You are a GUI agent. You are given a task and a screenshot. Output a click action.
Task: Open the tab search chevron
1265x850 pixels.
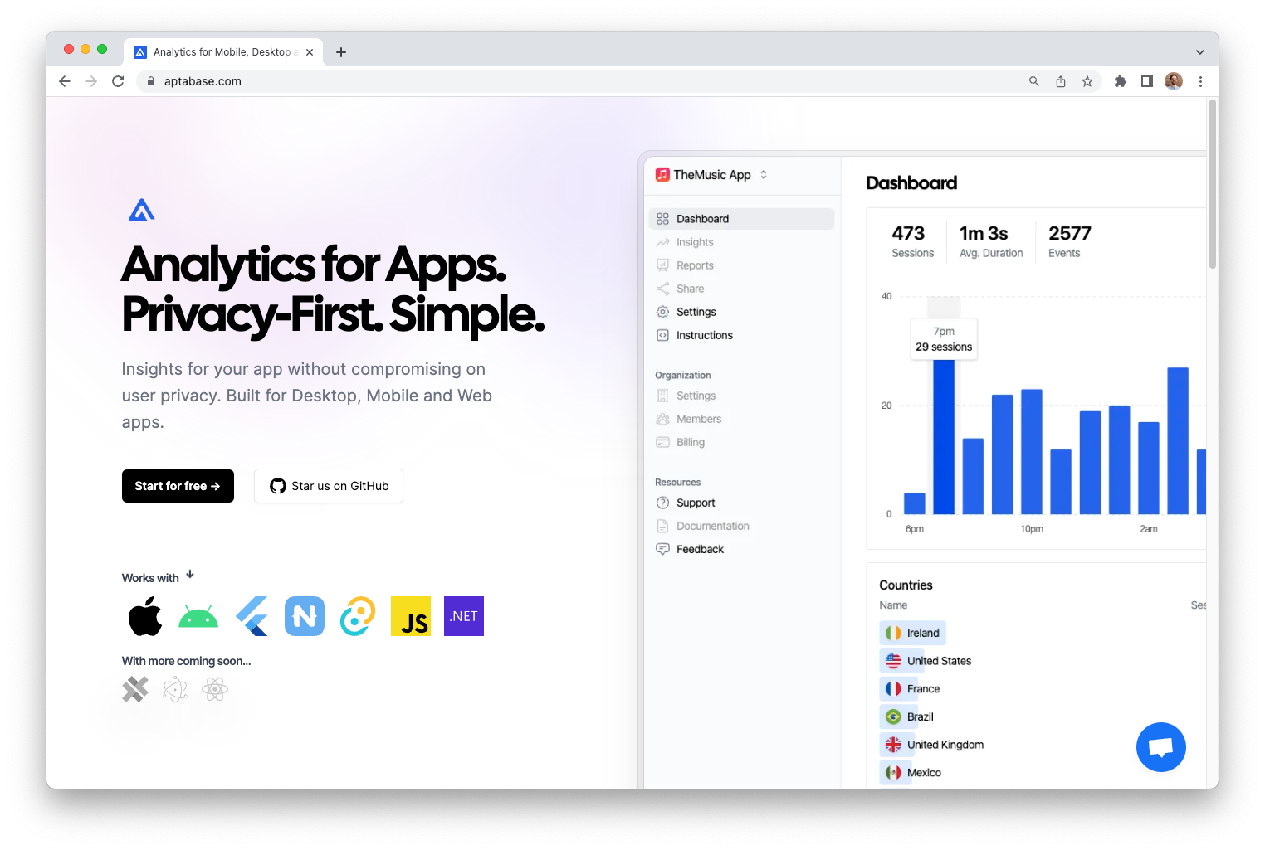point(1199,52)
